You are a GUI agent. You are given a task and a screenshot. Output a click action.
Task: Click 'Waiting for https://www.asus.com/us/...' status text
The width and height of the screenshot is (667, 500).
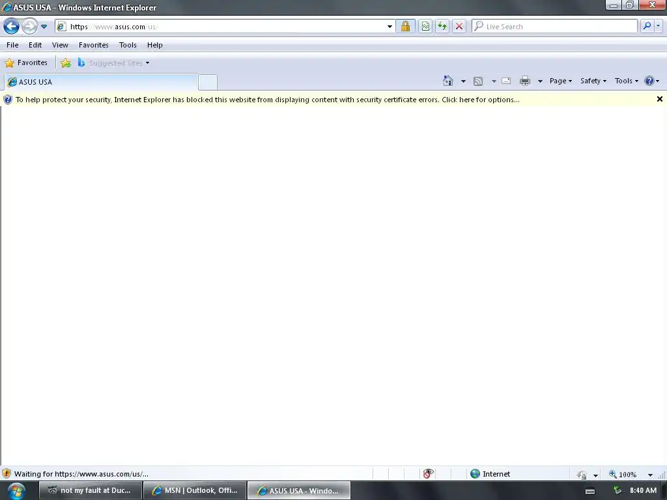click(81, 474)
